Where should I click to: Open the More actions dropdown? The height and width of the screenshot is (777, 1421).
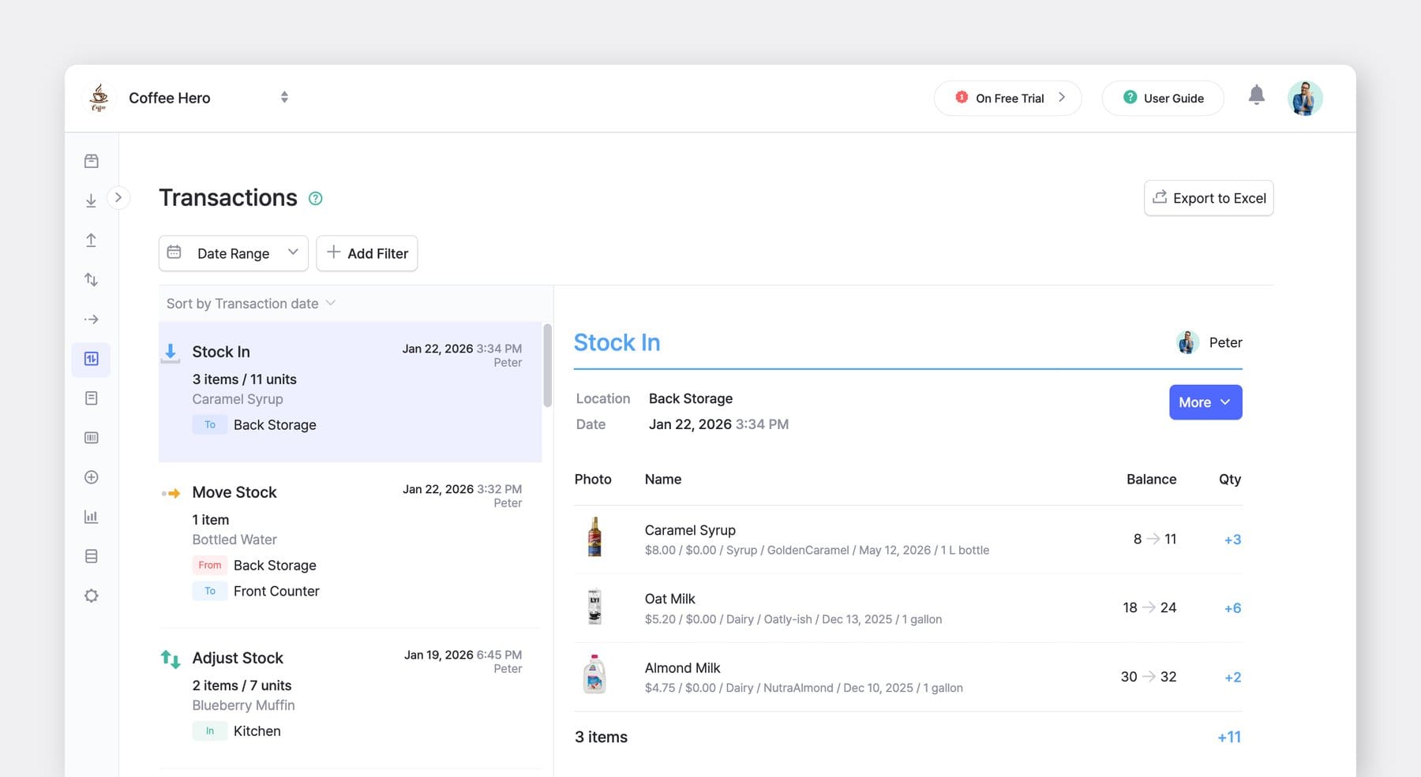(x=1205, y=402)
